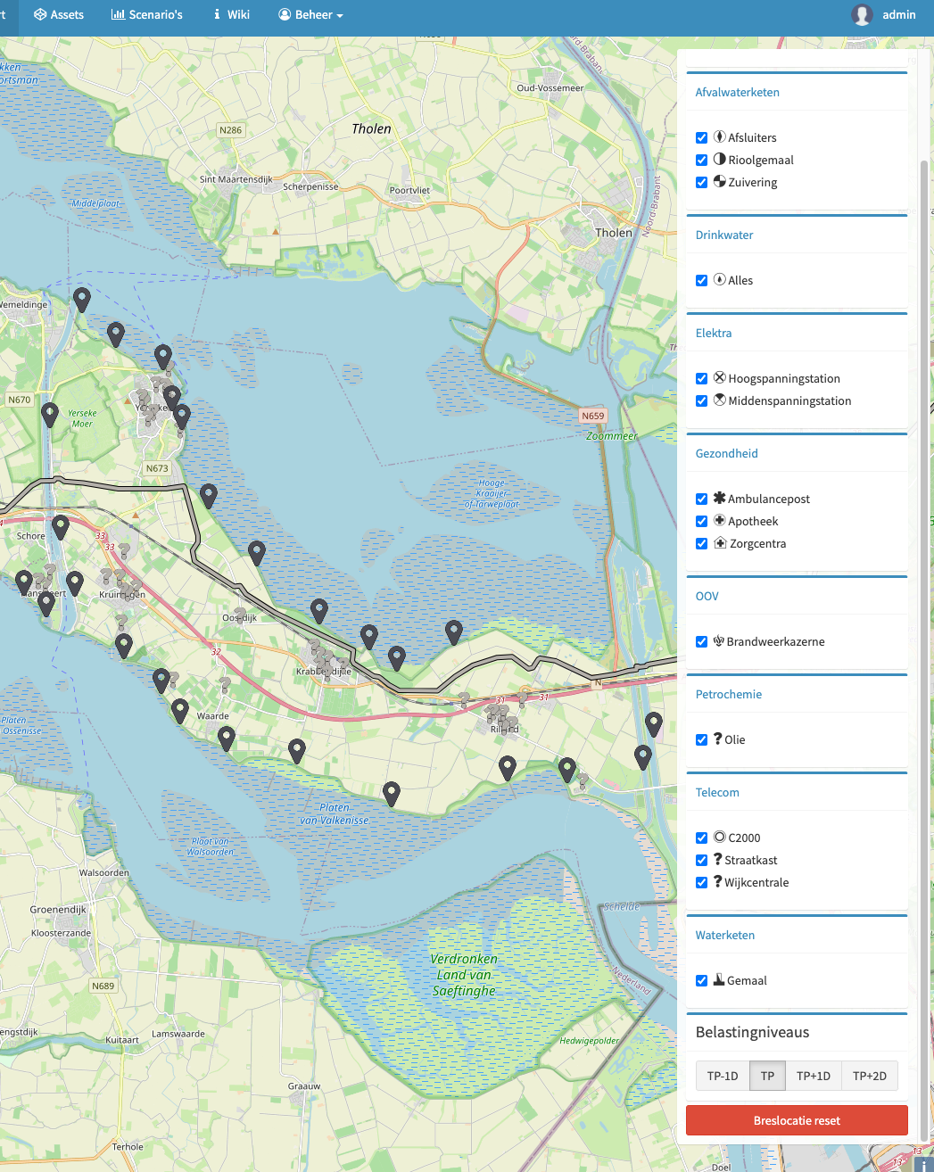Click the admin user avatar
This screenshot has width=934, height=1172.
coord(862,14)
